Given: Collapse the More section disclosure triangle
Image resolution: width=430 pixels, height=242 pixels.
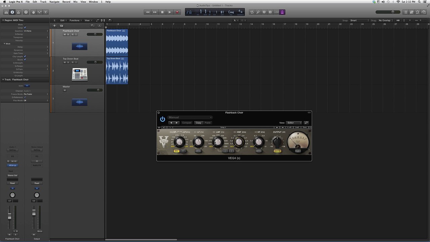Looking at the screenshot, I should 4,44.
